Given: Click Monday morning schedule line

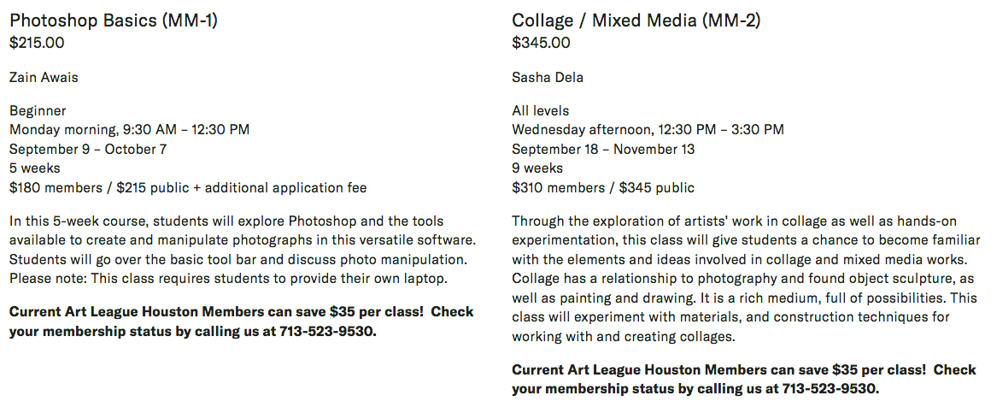Looking at the screenshot, I should pos(130,130).
